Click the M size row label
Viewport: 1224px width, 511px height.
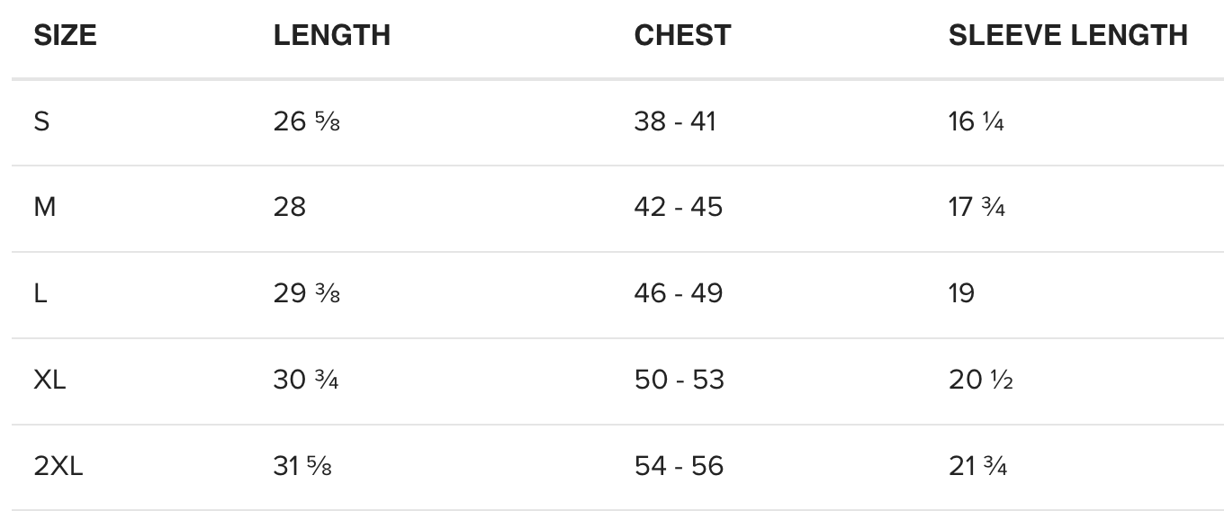(x=45, y=208)
